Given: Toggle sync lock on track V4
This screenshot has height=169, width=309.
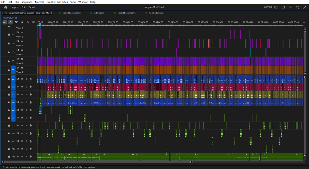Looking at the screenshot, I should tap(18, 41).
